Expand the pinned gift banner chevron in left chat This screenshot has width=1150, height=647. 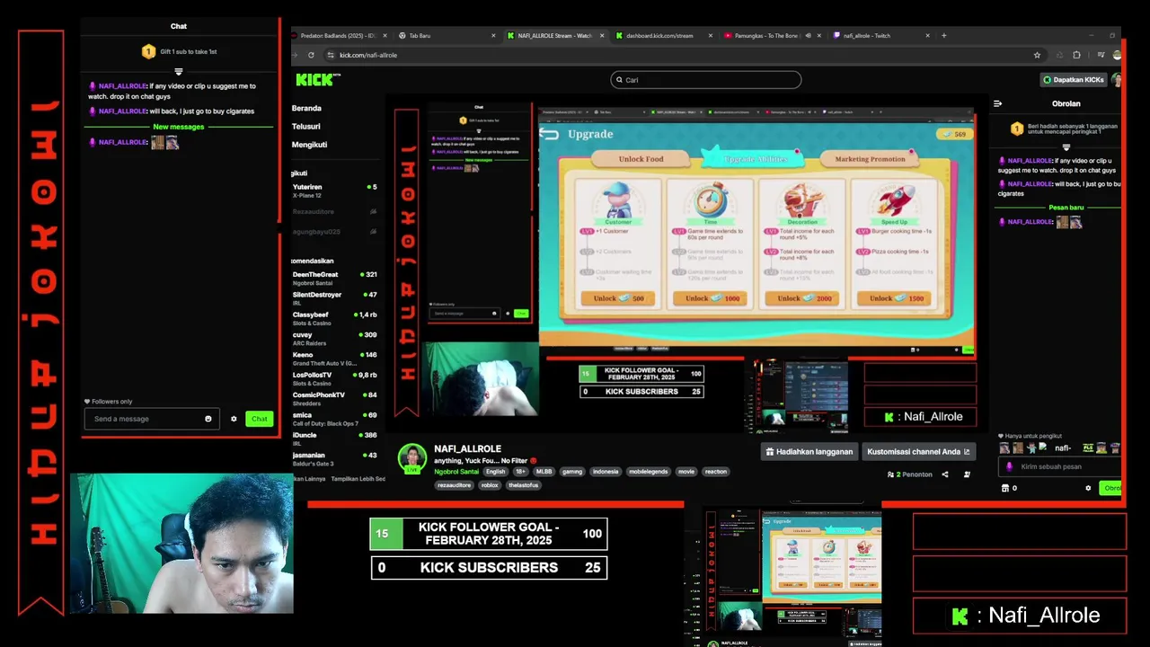click(178, 71)
